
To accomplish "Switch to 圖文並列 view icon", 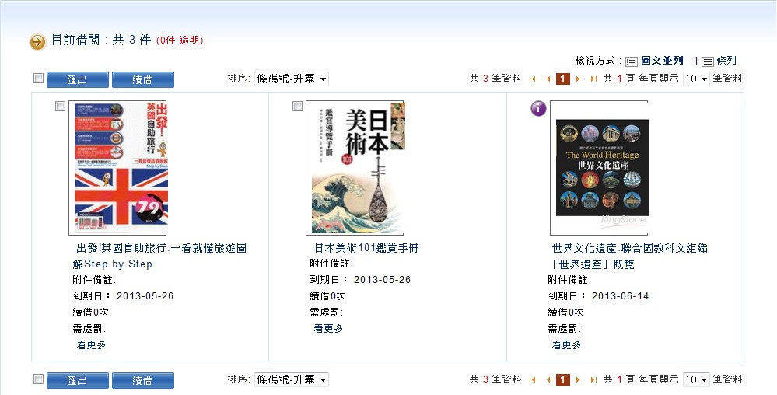I will pyautogui.click(x=632, y=62).
